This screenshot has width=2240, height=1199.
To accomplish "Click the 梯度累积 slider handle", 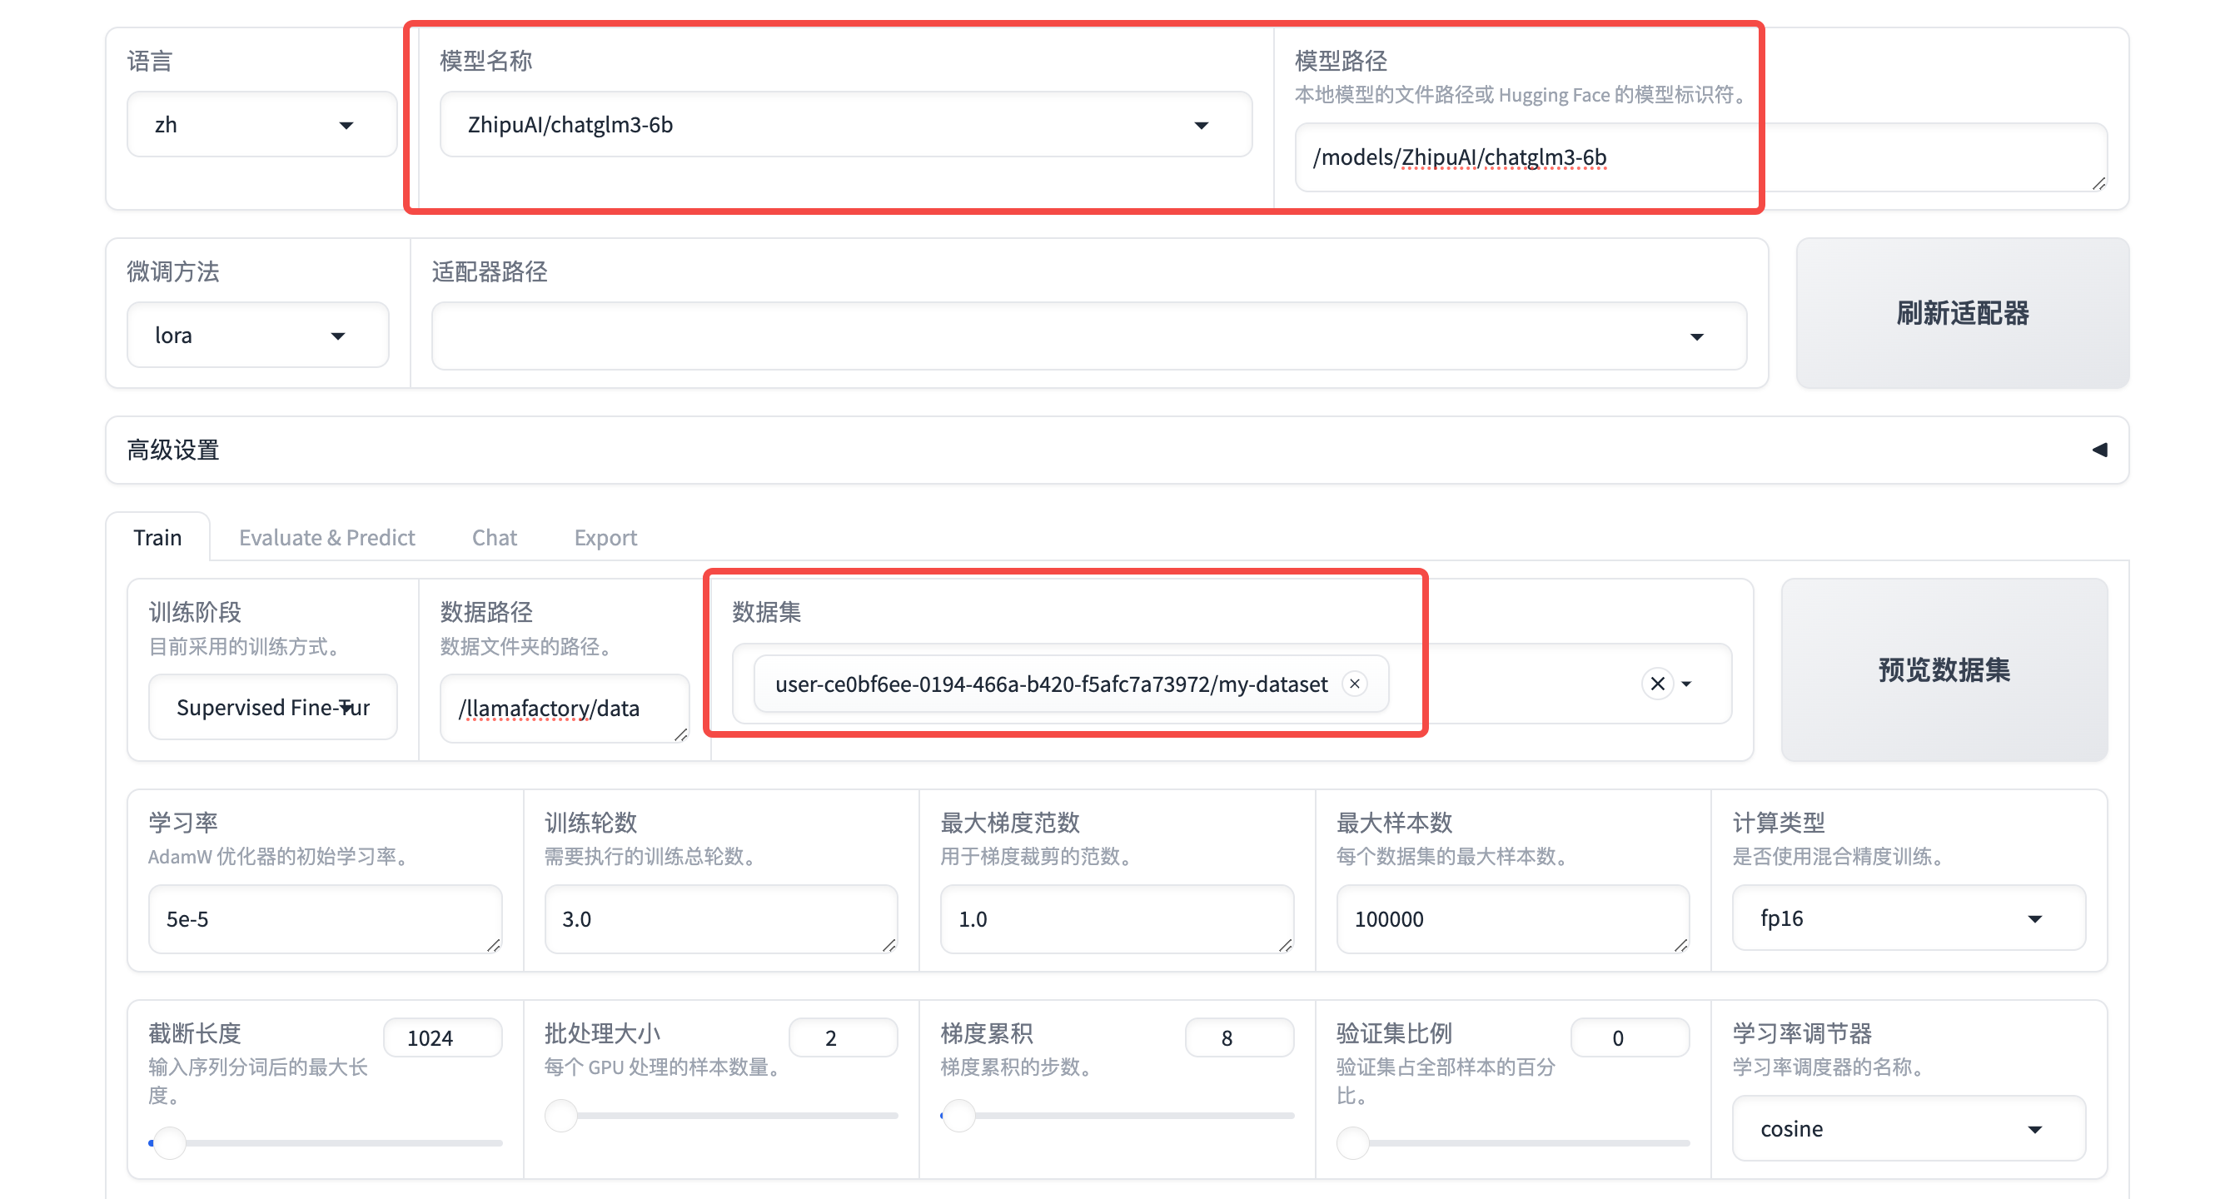I will 958,1115.
